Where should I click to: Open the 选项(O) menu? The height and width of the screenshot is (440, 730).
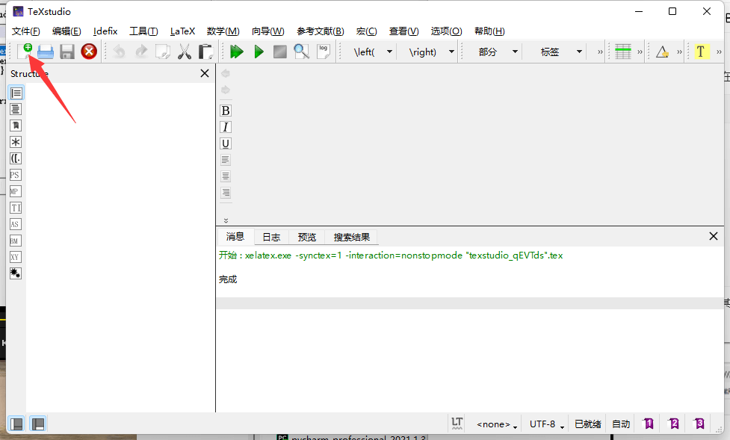(x=447, y=31)
